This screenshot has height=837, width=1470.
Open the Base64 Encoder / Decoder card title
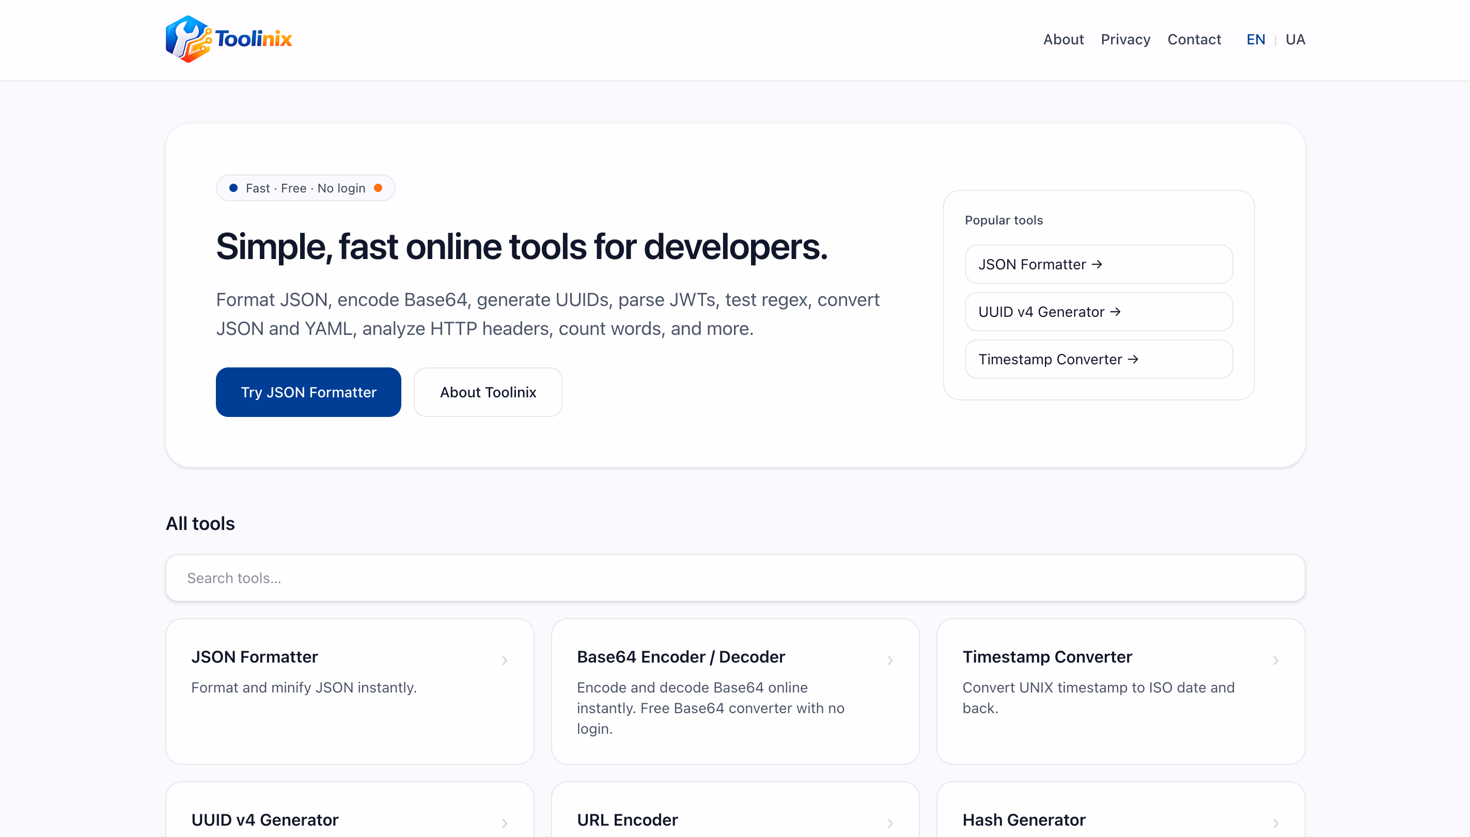tap(681, 656)
